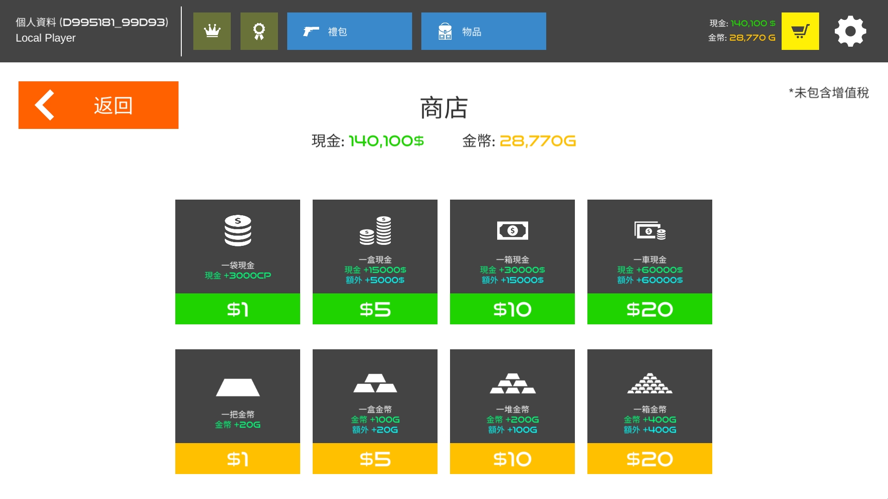
Task: Click the 額外 +15000$ bonus label
Action: (512, 280)
